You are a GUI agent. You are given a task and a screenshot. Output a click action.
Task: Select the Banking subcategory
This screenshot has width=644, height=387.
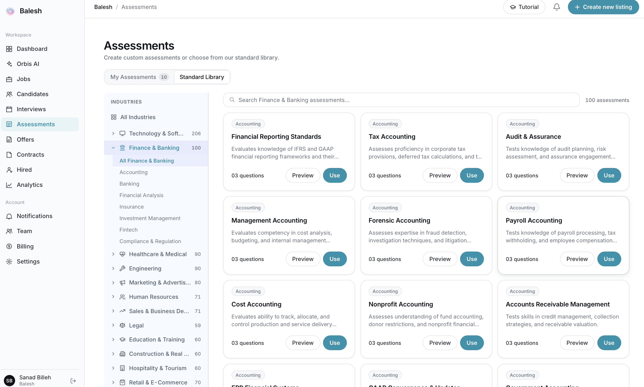coord(129,184)
